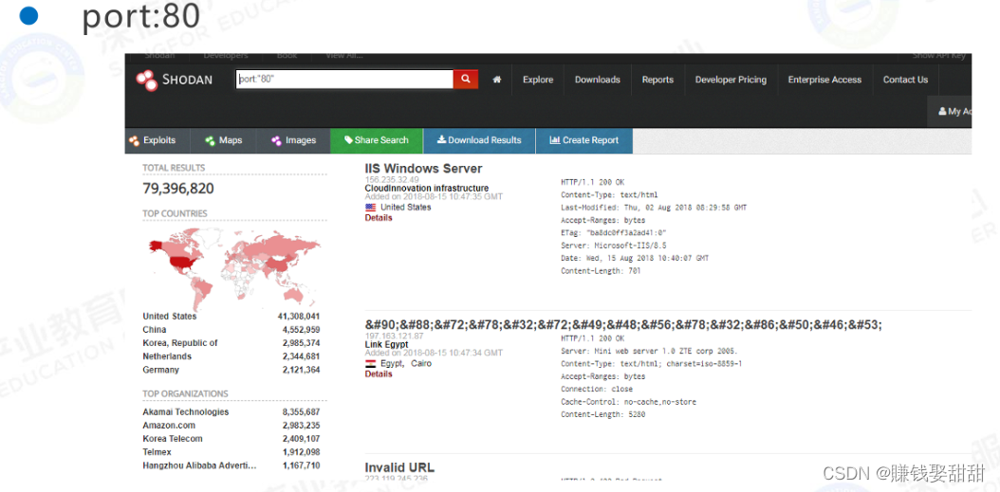Filter by Korea Telecom organization
The height and width of the screenshot is (492, 1000).
[x=173, y=439]
